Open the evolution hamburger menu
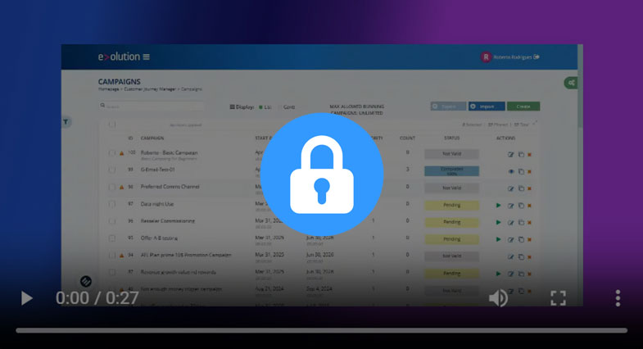The height and width of the screenshot is (349, 643). tap(147, 57)
